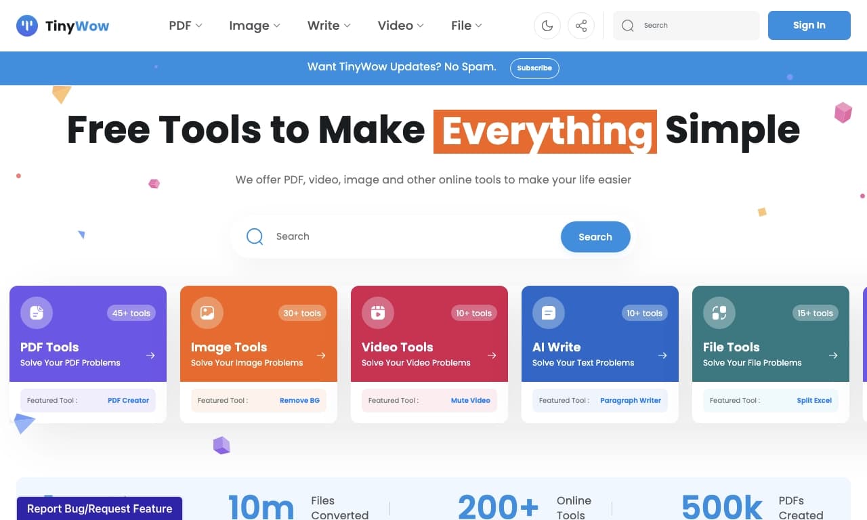
Task: Click the File Tools icon
Action: [719, 313]
